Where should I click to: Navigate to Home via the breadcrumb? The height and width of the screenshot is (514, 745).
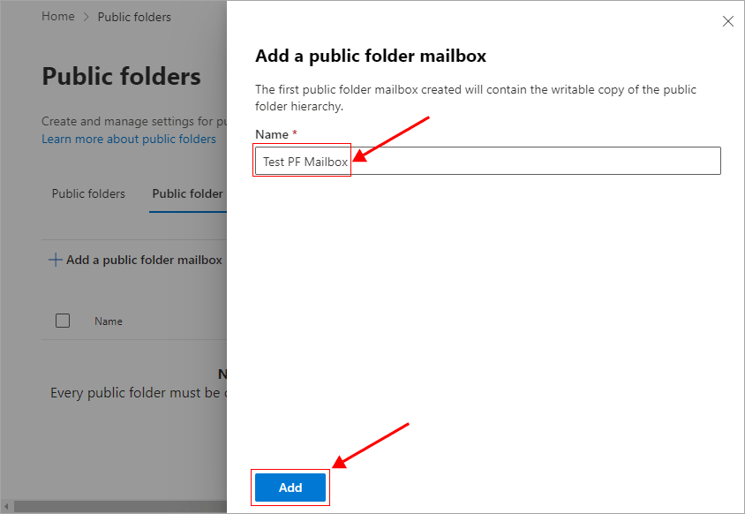point(57,16)
